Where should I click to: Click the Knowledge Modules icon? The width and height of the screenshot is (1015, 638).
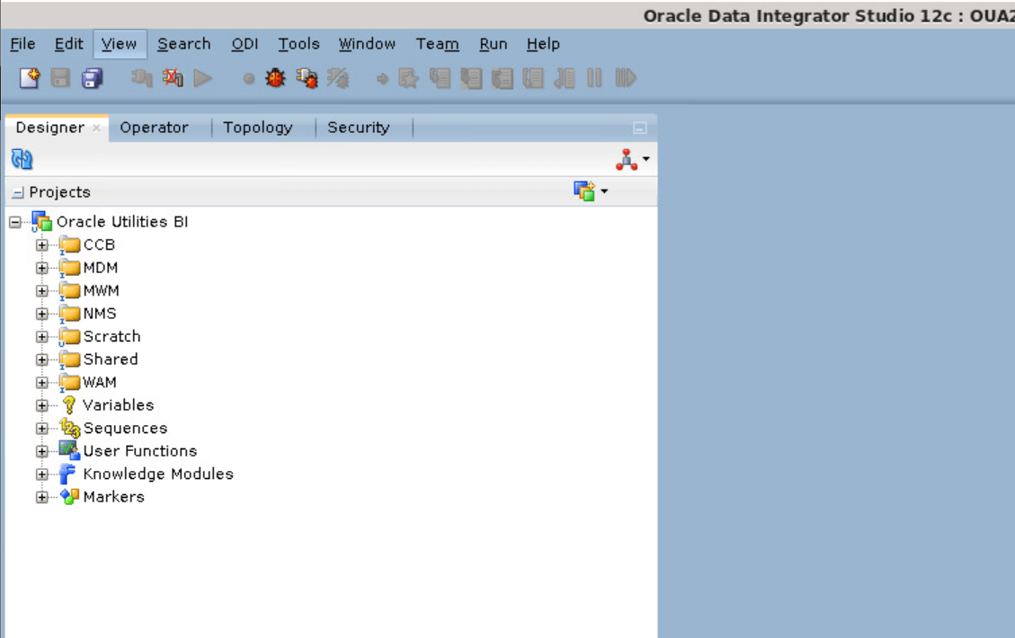click(67, 474)
